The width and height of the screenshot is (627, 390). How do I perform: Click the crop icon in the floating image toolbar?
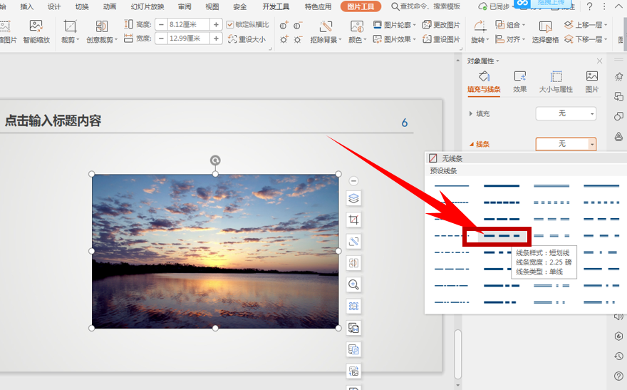pyautogui.click(x=353, y=220)
